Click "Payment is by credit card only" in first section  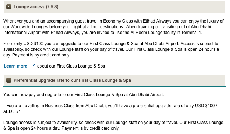coord(41,55)
